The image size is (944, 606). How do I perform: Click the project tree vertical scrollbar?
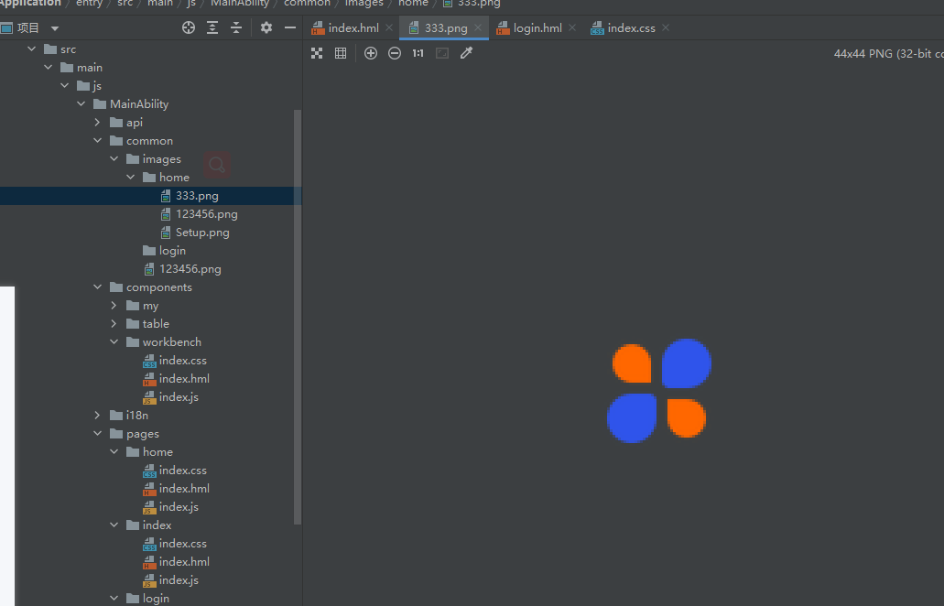pos(297,317)
